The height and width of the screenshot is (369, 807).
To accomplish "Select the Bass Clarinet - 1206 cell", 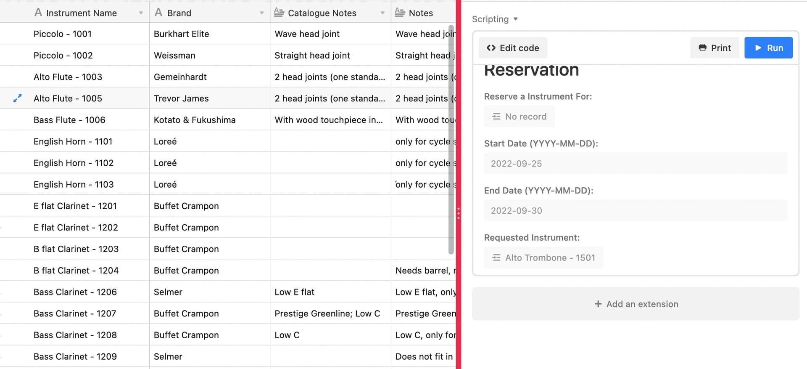I will pyautogui.click(x=75, y=292).
